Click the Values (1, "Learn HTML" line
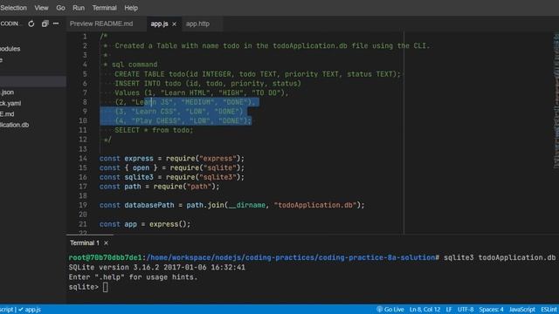Image resolution: width=559 pixels, height=314 pixels. 202,93
